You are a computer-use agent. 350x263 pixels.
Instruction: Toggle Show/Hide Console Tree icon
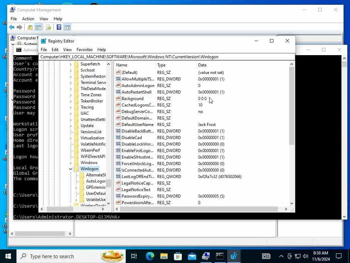[38, 27]
